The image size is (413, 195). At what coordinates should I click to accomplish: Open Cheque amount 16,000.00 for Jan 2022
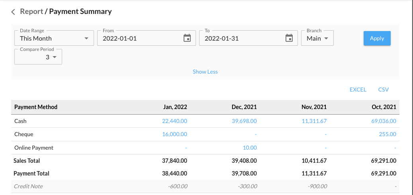174,134
